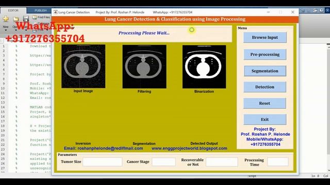Select the Filtering result thumbnail
330x185 pixels.
click(x=144, y=66)
